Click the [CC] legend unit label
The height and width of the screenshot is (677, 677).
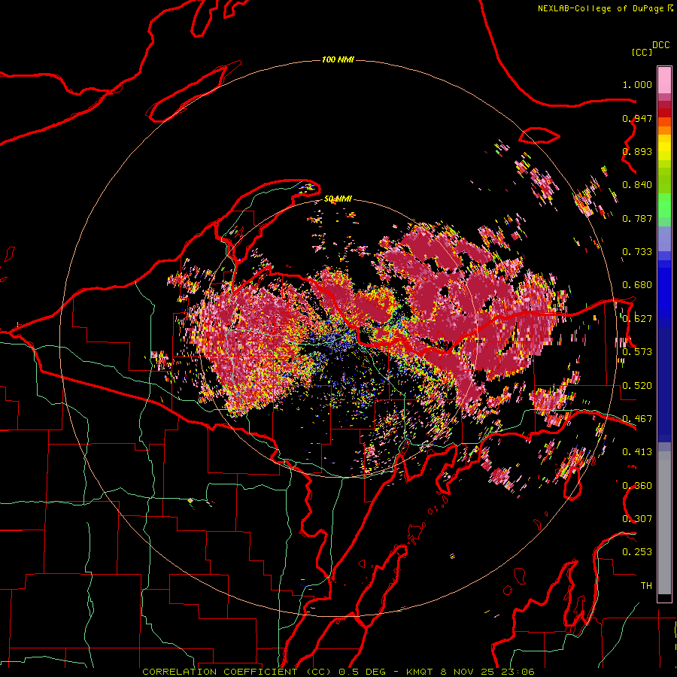click(642, 52)
